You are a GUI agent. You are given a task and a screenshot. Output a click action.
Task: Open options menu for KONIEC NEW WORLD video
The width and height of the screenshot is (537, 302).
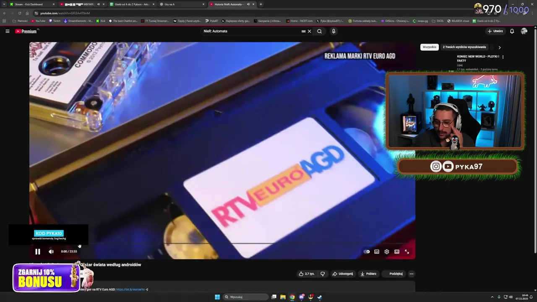click(x=503, y=57)
